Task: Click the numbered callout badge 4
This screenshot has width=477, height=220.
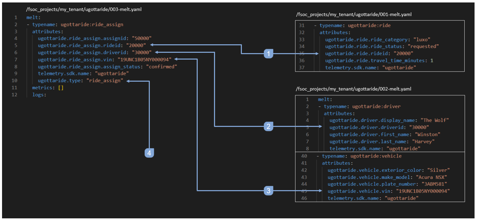Action: pos(149,153)
